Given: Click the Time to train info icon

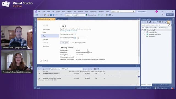Looking at the screenshot, I should [x=75, y=38].
